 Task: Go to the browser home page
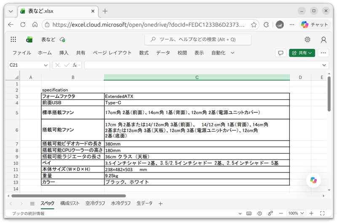35,25
